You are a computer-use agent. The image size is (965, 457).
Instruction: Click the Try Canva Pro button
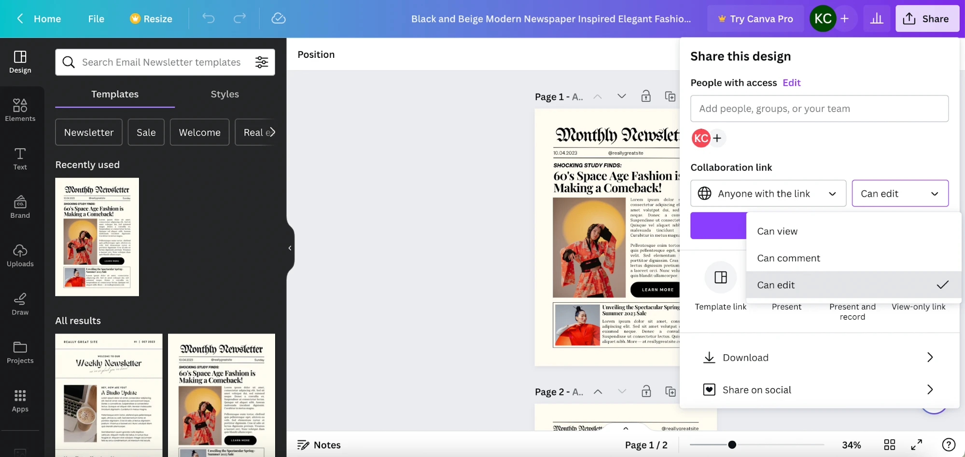click(x=755, y=19)
